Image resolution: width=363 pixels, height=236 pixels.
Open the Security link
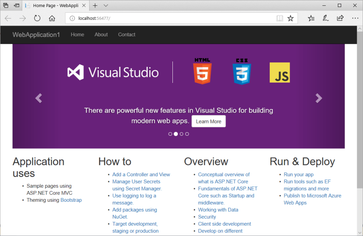tap(207, 217)
